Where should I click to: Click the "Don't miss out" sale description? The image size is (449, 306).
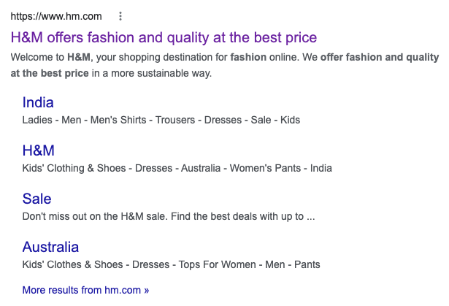coord(168,216)
